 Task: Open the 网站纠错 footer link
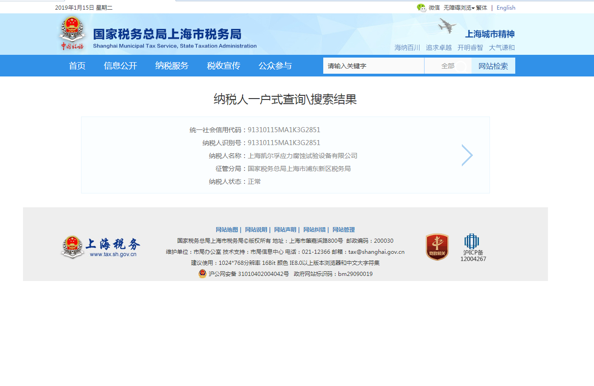click(314, 230)
